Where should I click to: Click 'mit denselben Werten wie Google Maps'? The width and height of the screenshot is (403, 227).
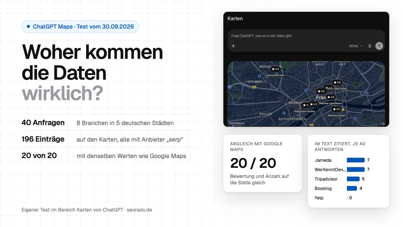[x=131, y=156]
